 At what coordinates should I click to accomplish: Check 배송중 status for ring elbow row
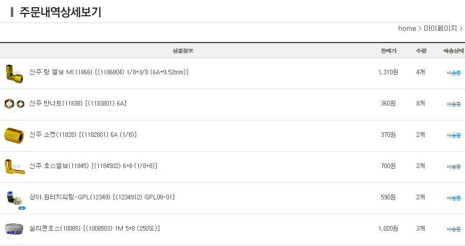click(454, 73)
